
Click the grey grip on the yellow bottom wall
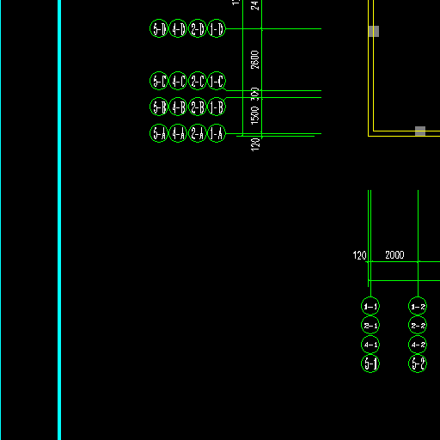click(420, 131)
